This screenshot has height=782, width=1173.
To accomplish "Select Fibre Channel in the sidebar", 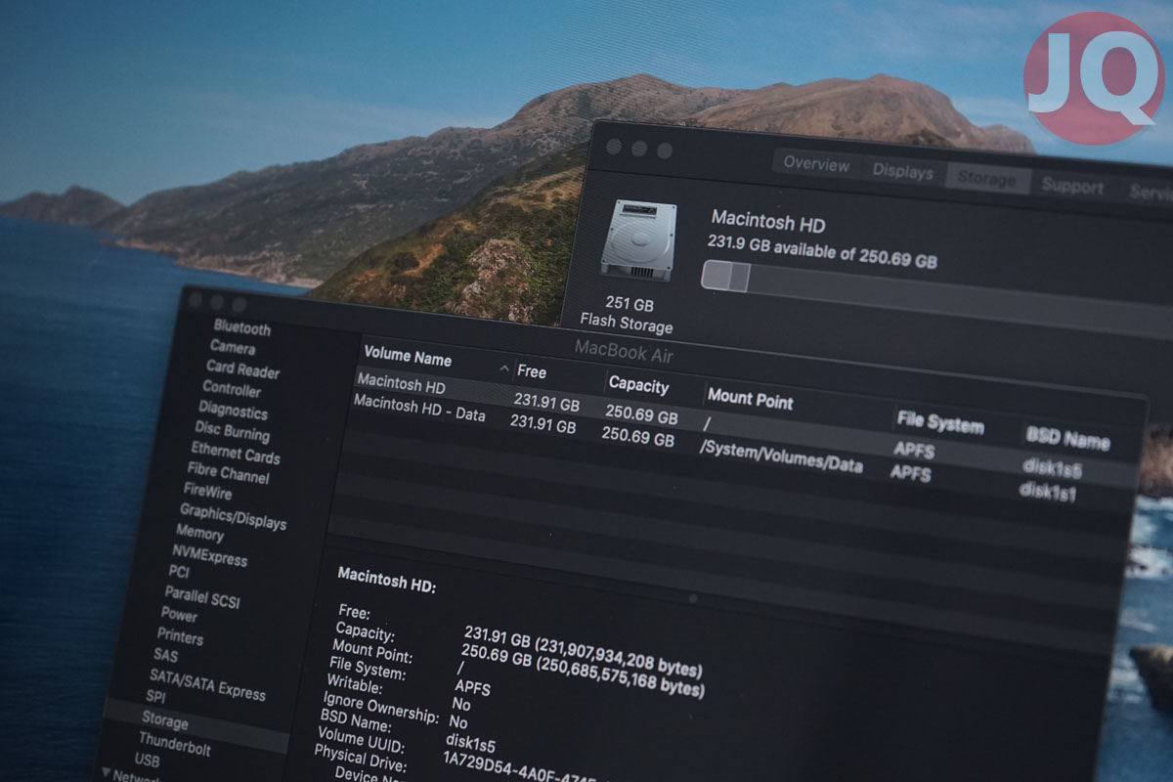I will click(x=228, y=472).
